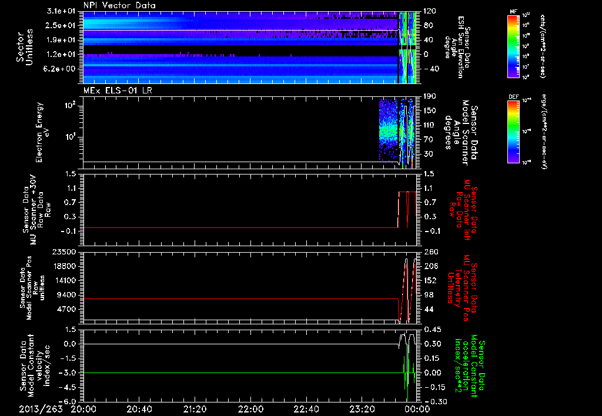This screenshot has height=416, width=602.
Task: Click the "DEF" colorbar heading
Action: (x=513, y=97)
